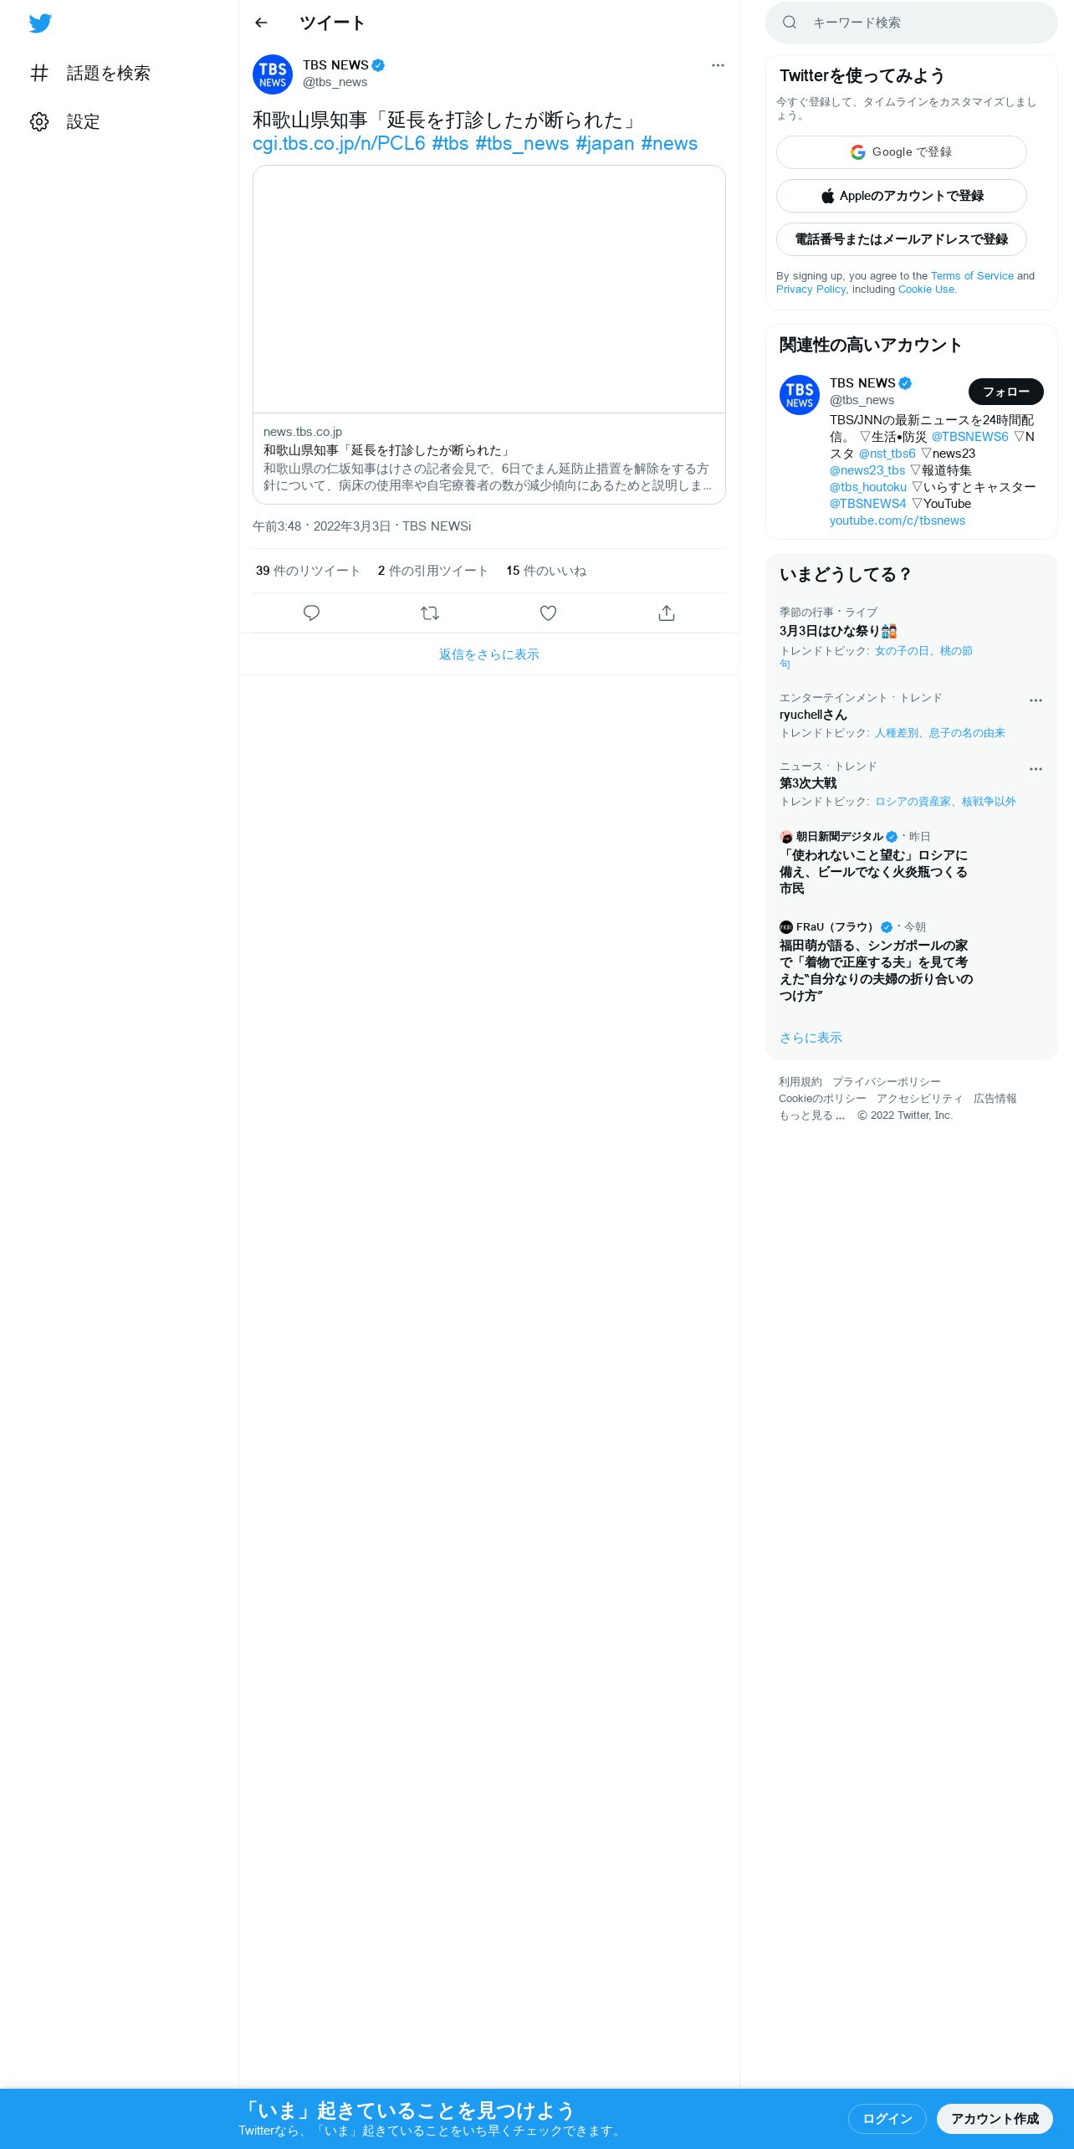1074x2149 pixels.
Task: Open the @TBSNEWS6 mention link
Action: coord(969,437)
